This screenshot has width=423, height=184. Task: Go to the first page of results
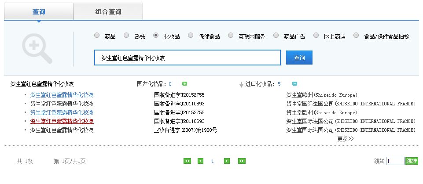[x=187, y=161]
